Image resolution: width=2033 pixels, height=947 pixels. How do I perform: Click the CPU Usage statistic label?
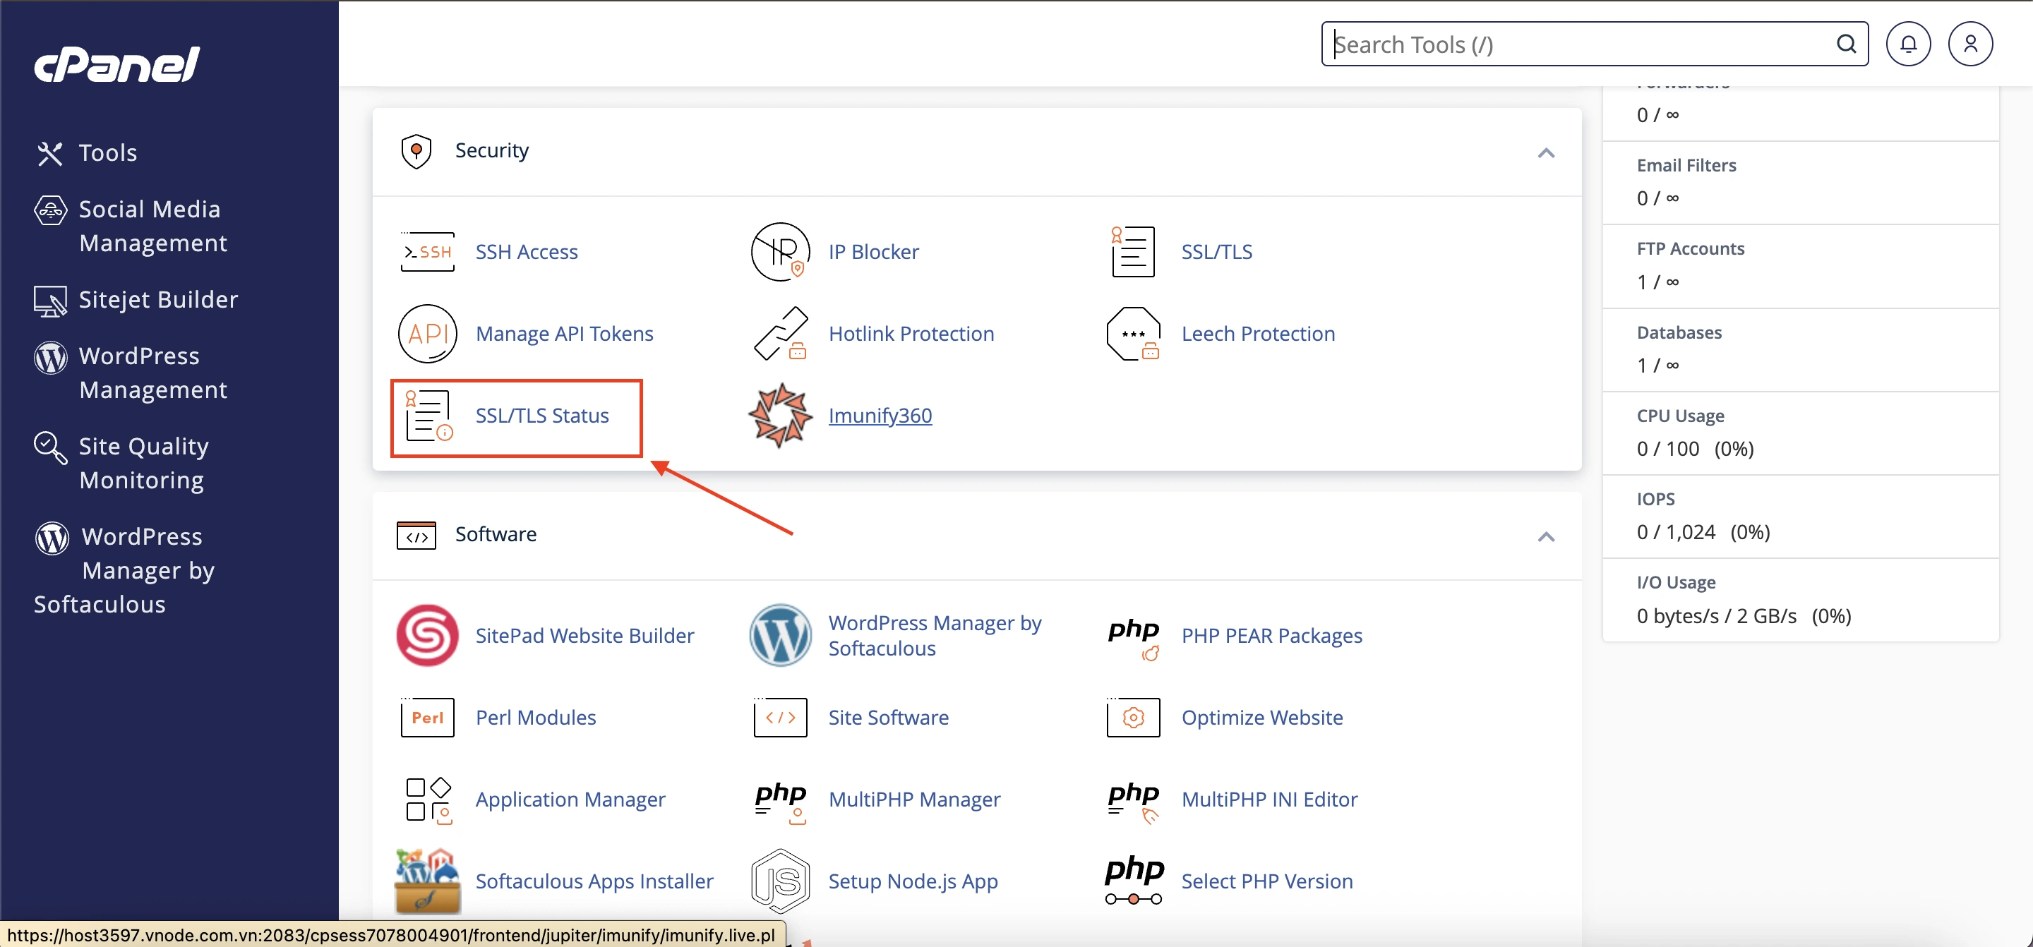[x=1680, y=416]
